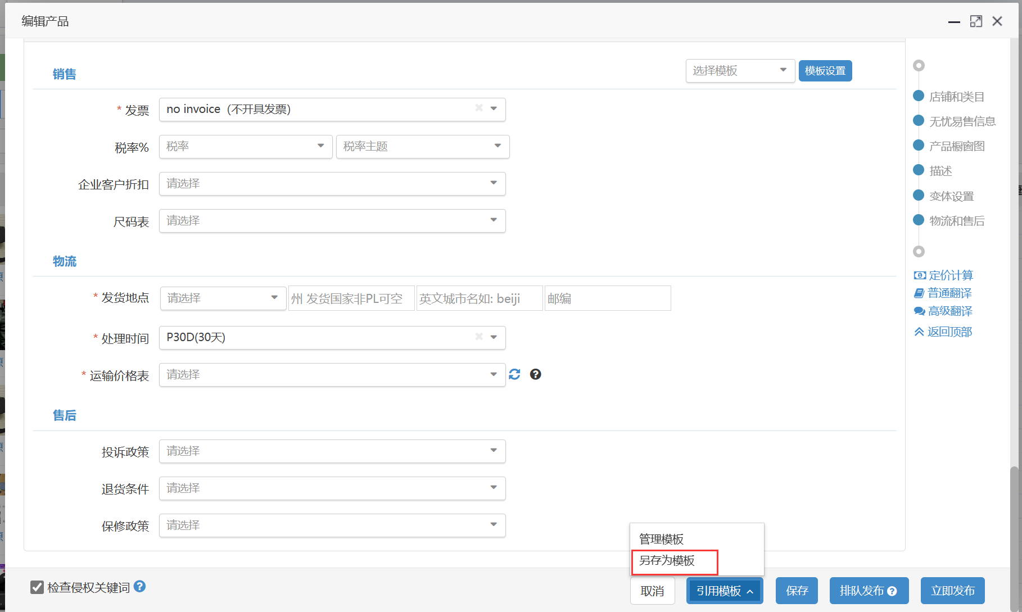Open the 税率主题 dropdown

tap(423, 147)
